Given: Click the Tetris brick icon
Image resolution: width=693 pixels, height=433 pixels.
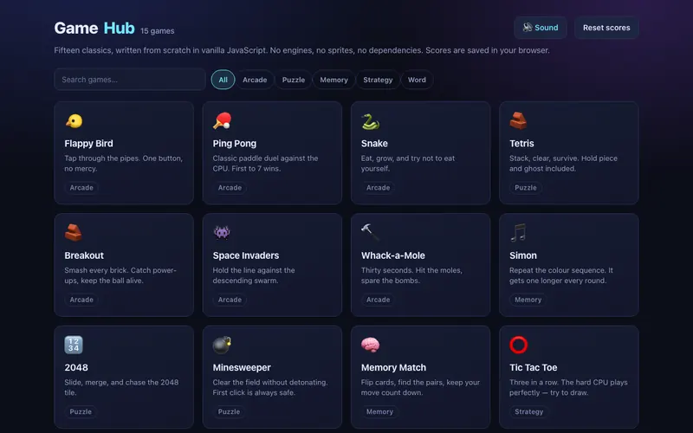Looking at the screenshot, I should pyautogui.click(x=518, y=120).
